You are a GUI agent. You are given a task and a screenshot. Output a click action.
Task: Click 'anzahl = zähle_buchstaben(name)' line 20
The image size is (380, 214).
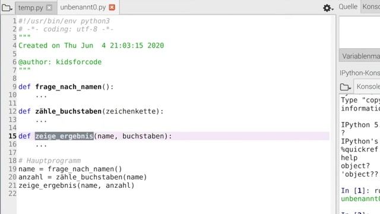[83, 177]
